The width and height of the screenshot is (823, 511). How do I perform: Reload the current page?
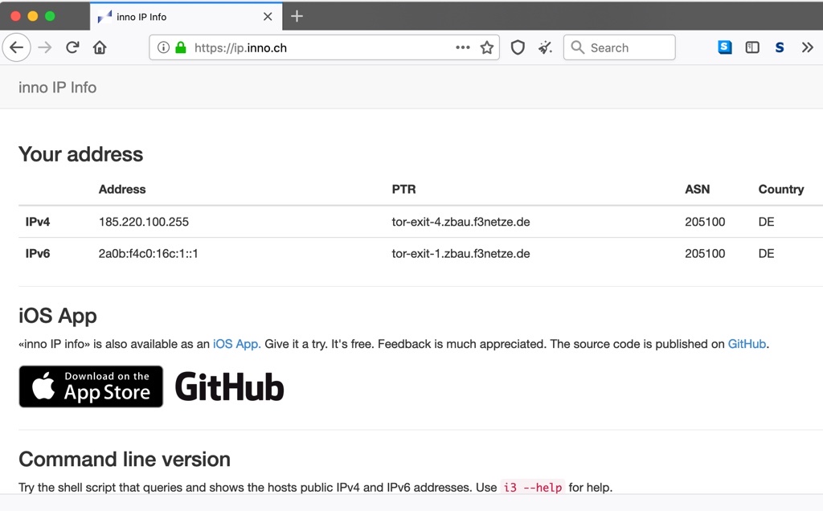pyautogui.click(x=72, y=47)
